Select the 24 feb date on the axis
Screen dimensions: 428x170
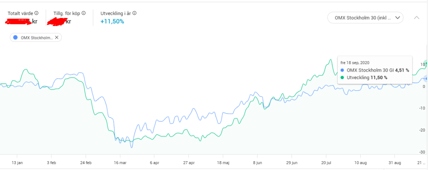(86, 162)
